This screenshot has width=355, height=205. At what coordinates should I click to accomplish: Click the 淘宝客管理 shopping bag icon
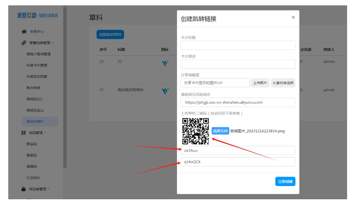24,189
